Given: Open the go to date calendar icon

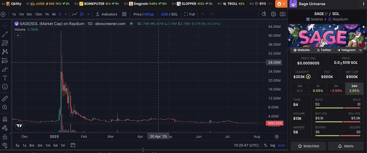Looking at the screenshot, I should tap(73, 145).
